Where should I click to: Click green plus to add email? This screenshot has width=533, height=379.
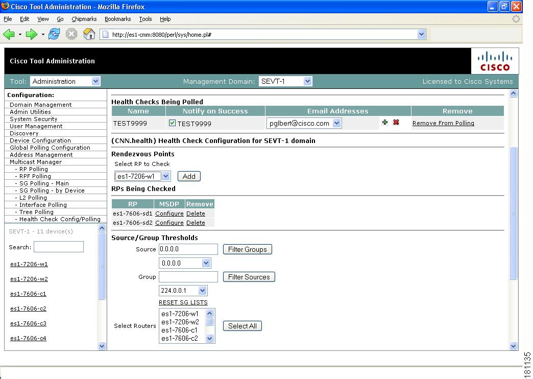click(x=385, y=122)
